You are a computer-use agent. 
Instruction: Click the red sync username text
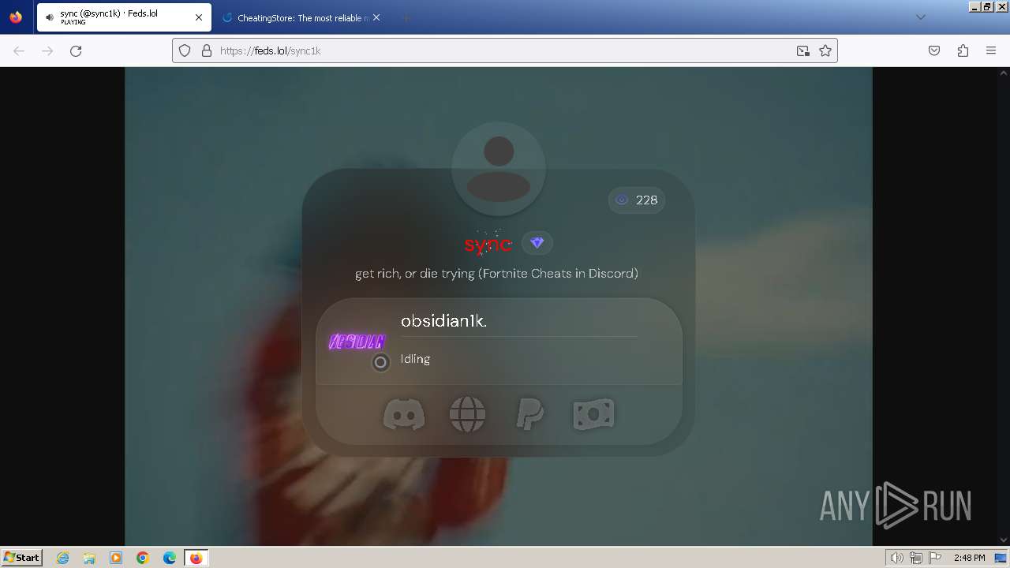tap(488, 245)
